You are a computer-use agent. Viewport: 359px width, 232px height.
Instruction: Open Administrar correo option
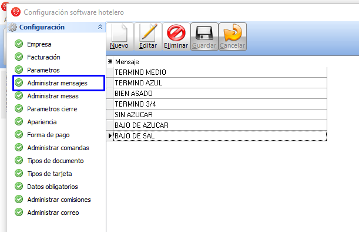point(53,213)
